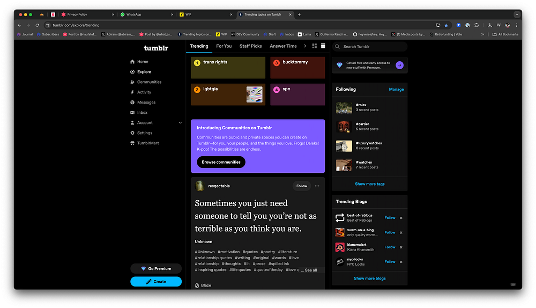Image resolution: width=536 pixels, height=308 pixels.
Task: Go back in browser history
Action: (19, 25)
